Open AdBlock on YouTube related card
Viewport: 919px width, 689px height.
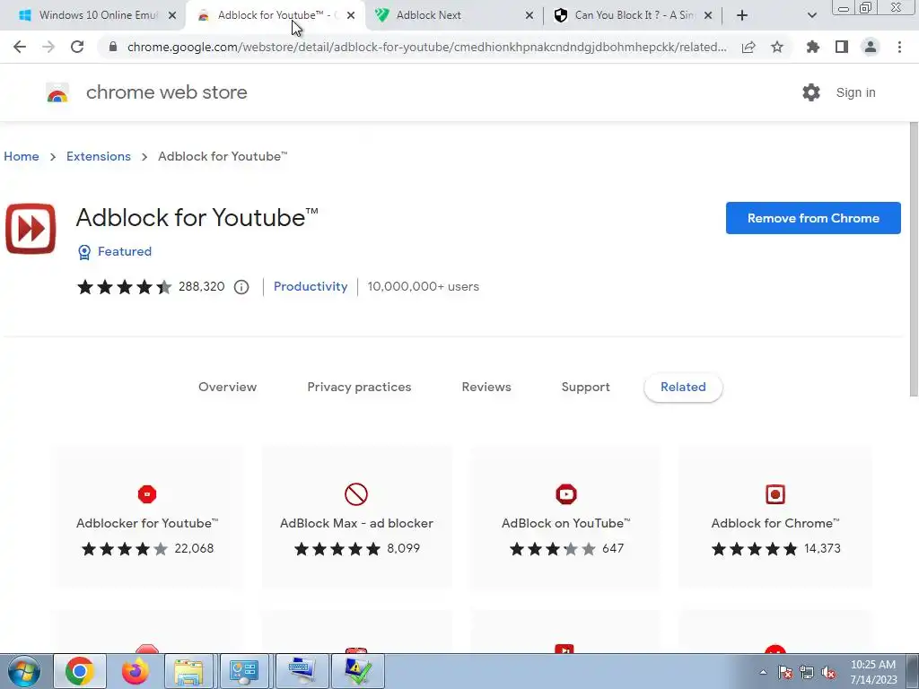(565, 517)
